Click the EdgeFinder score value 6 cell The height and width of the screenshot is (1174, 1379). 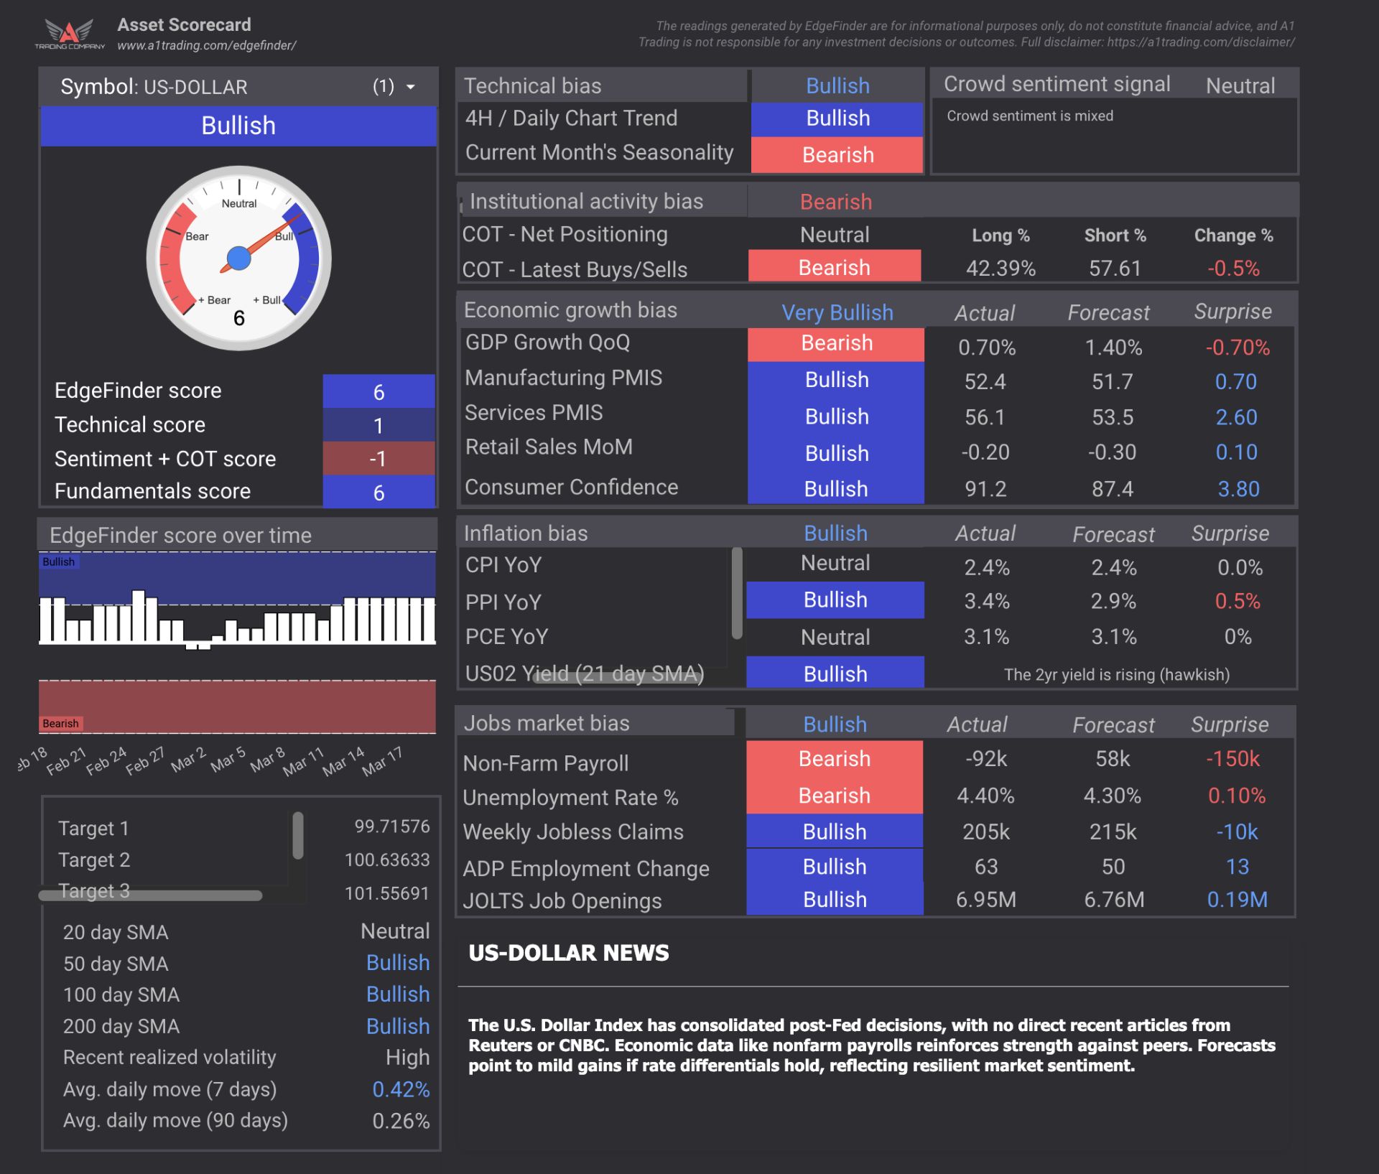coord(379,391)
